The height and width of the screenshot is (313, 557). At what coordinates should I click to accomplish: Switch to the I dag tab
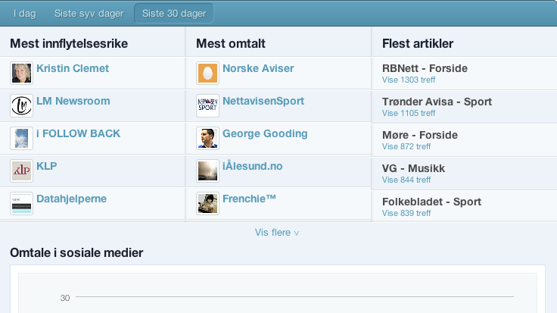coord(24,14)
